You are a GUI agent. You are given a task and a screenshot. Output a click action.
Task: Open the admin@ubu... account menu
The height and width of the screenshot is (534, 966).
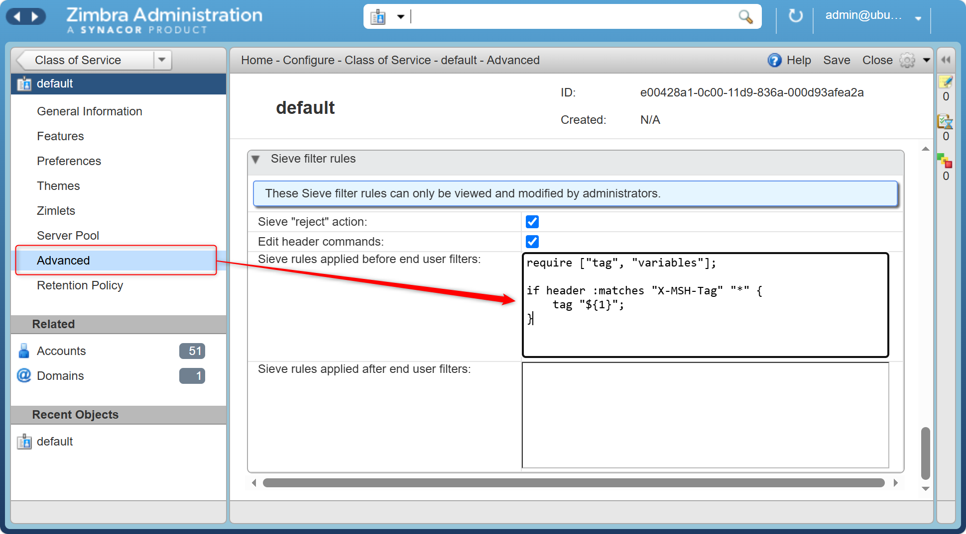point(873,15)
